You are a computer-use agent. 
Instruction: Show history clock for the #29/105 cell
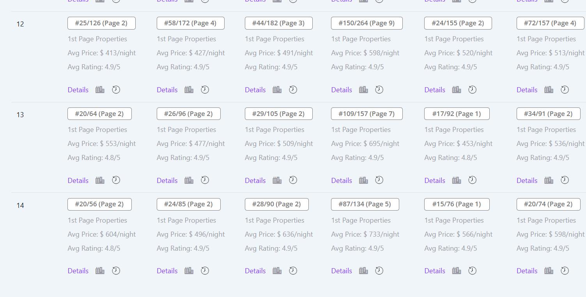tap(293, 180)
